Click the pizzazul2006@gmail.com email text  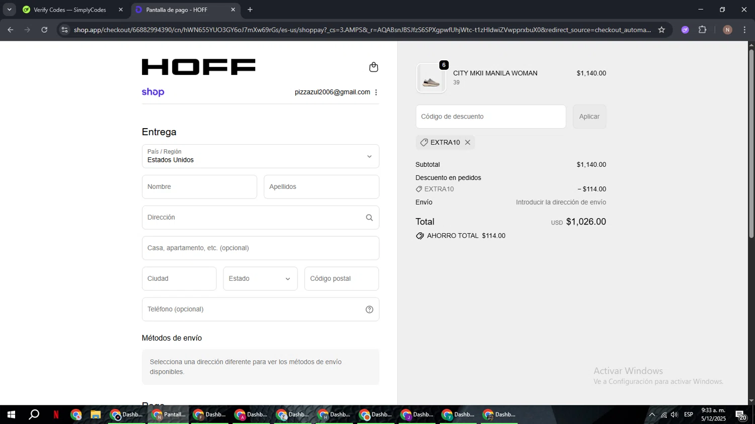point(332,92)
